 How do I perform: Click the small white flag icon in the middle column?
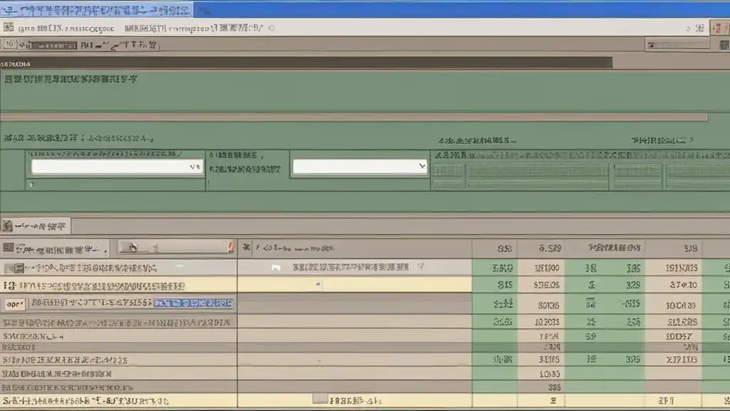pos(276,268)
